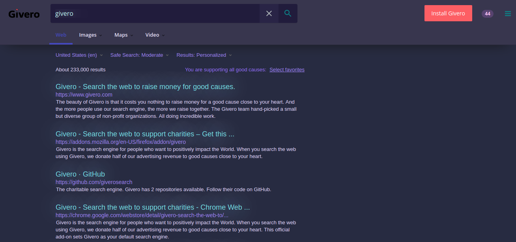Open the chrome.google.com webstore URL
Viewport: 516px width, 242px height.
tap(142, 215)
